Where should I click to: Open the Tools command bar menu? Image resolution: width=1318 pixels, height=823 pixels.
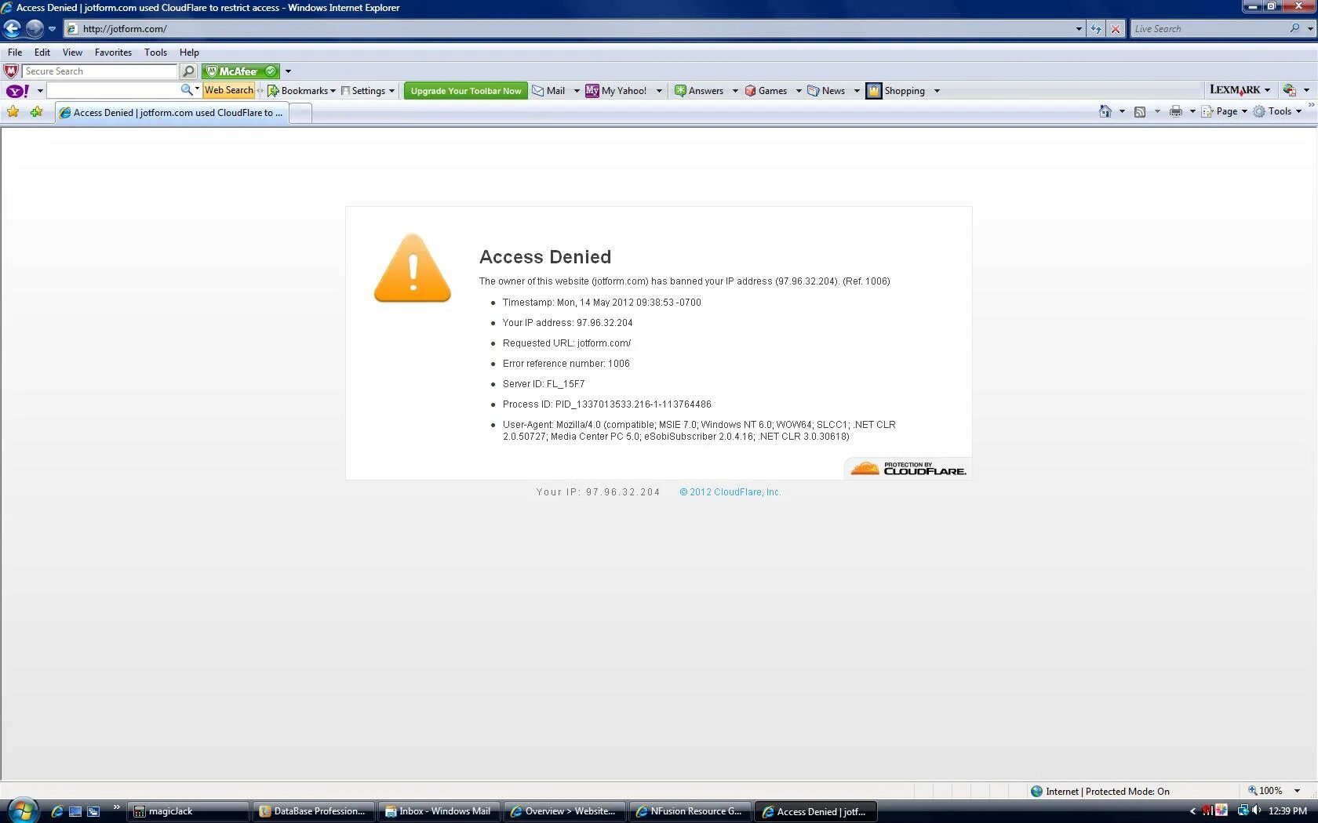[1277, 111]
